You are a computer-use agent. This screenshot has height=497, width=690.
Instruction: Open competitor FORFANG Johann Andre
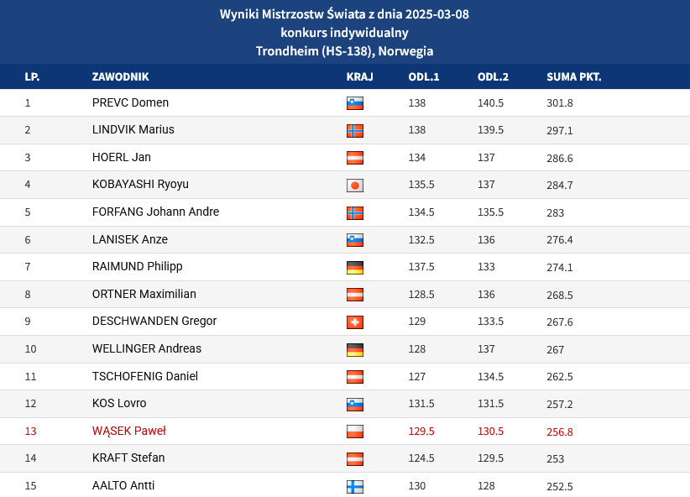(x=155, y=212)
